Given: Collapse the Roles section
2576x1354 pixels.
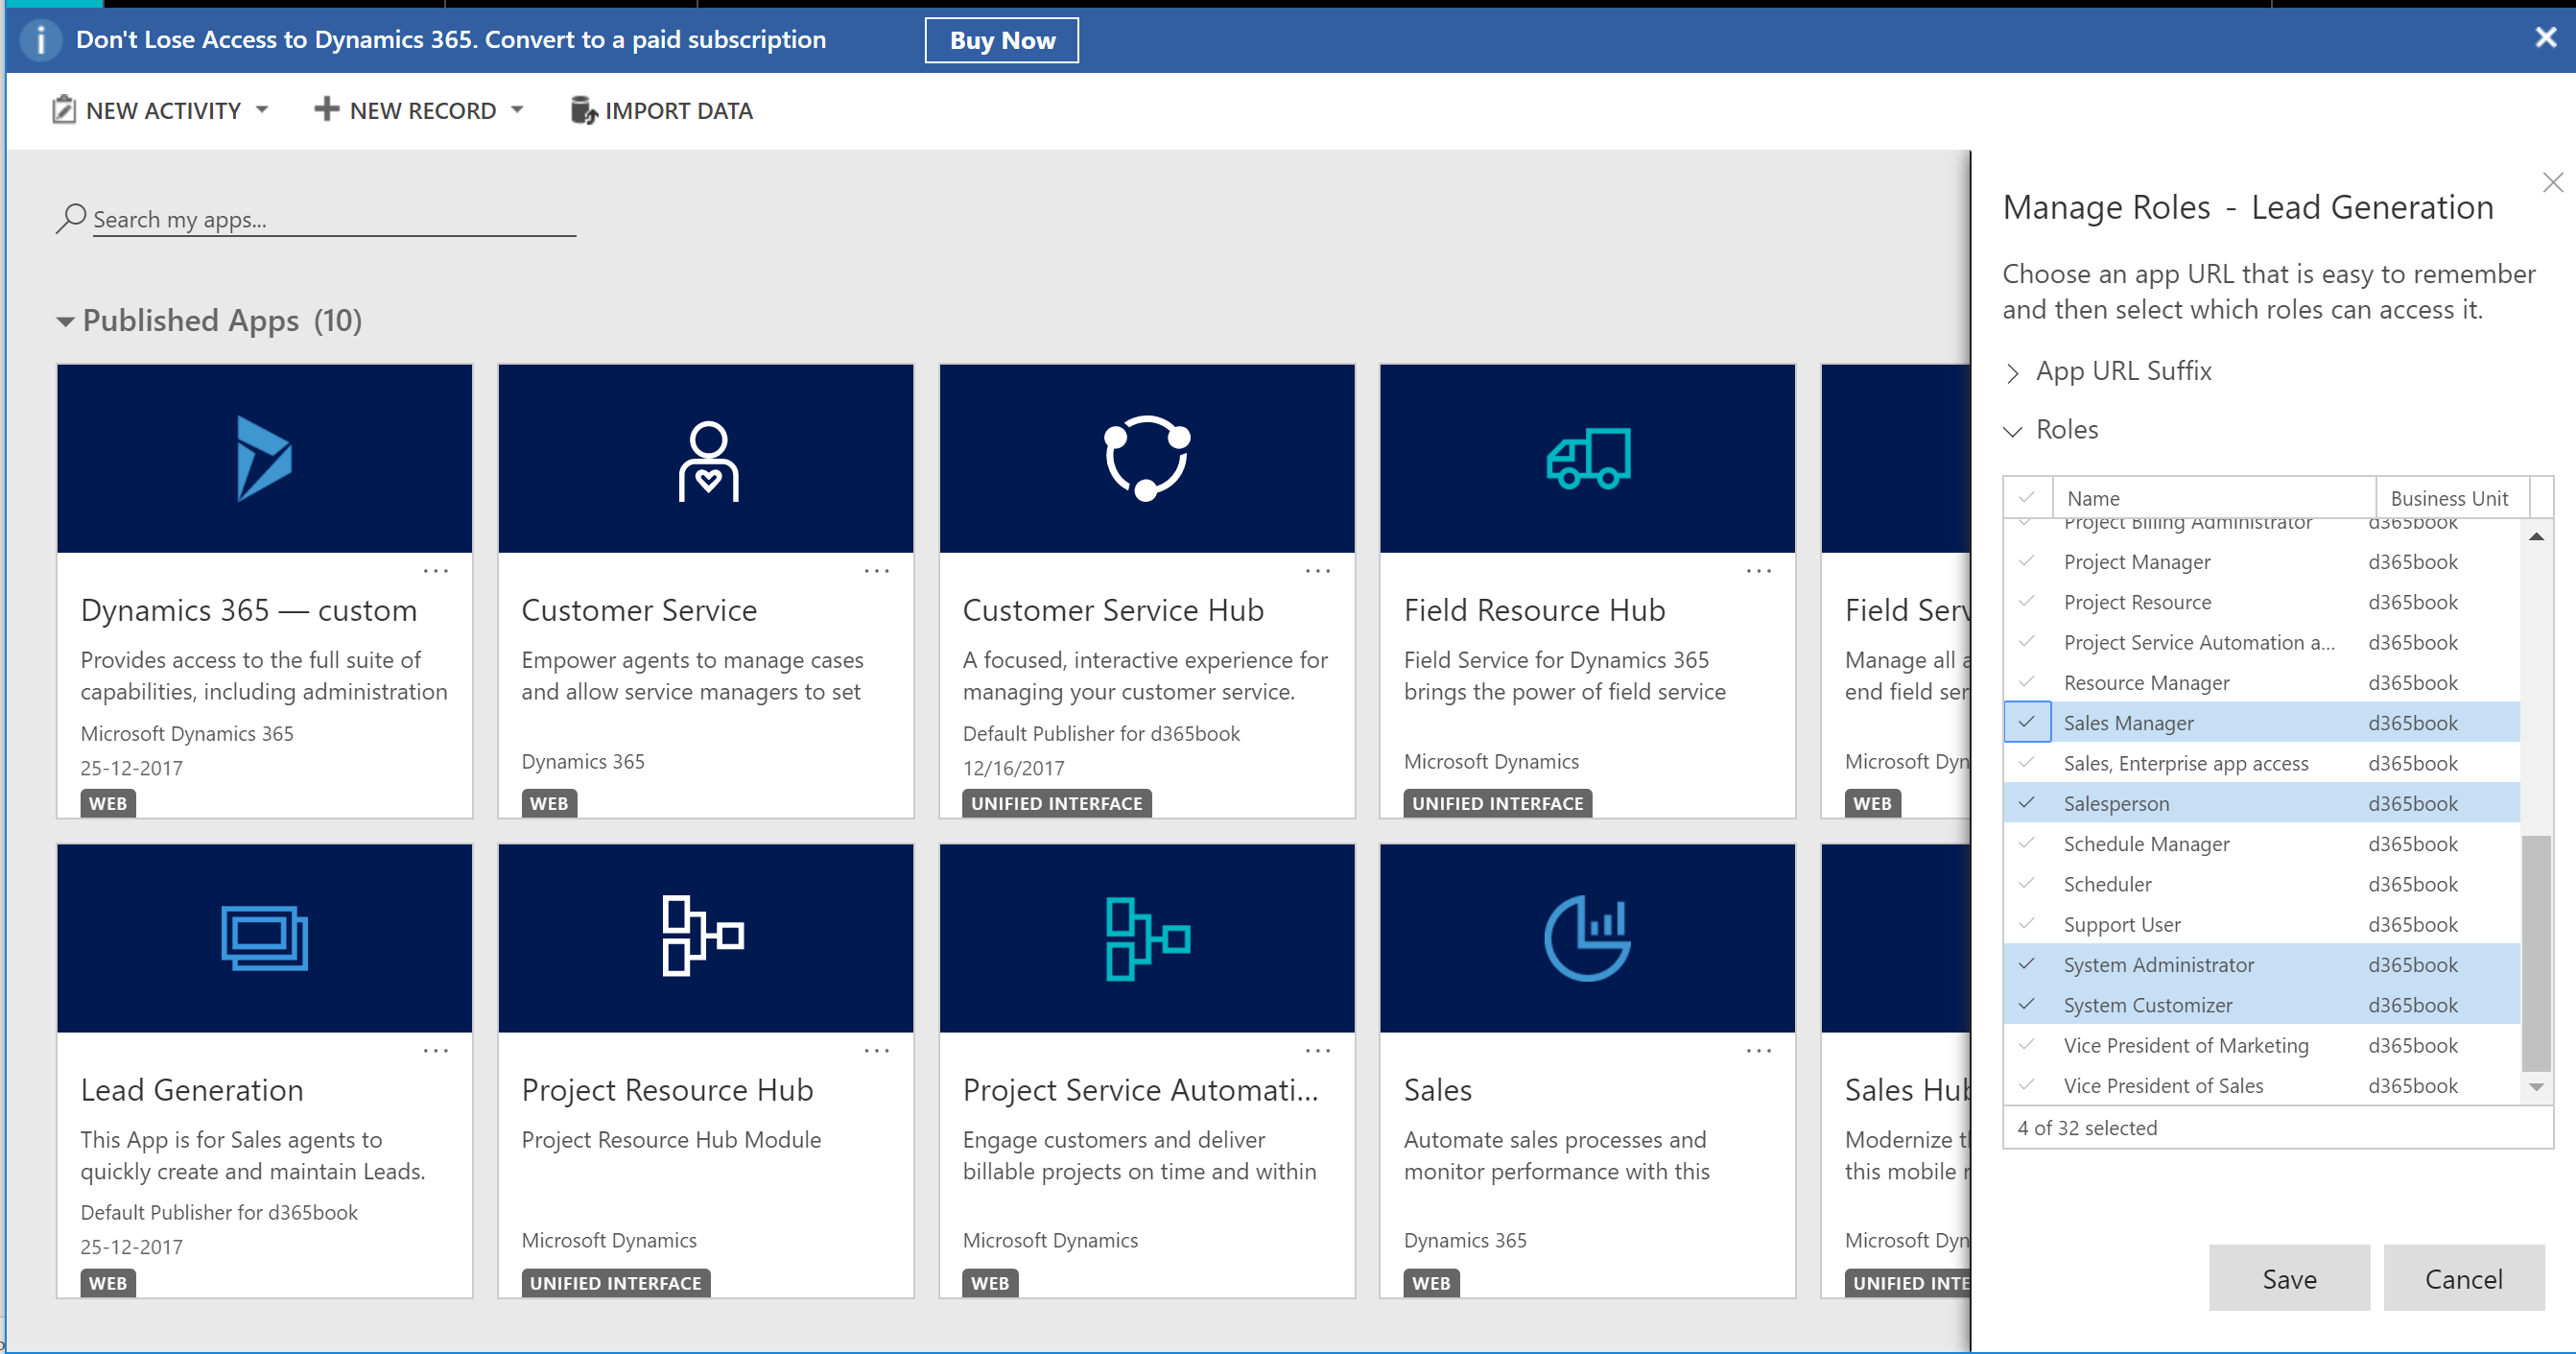Looking at the screenshot, I should tap(2013, 431).
